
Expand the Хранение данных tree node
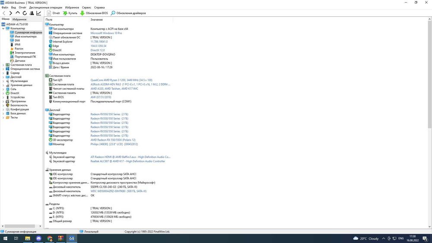(x=3, y=85)
